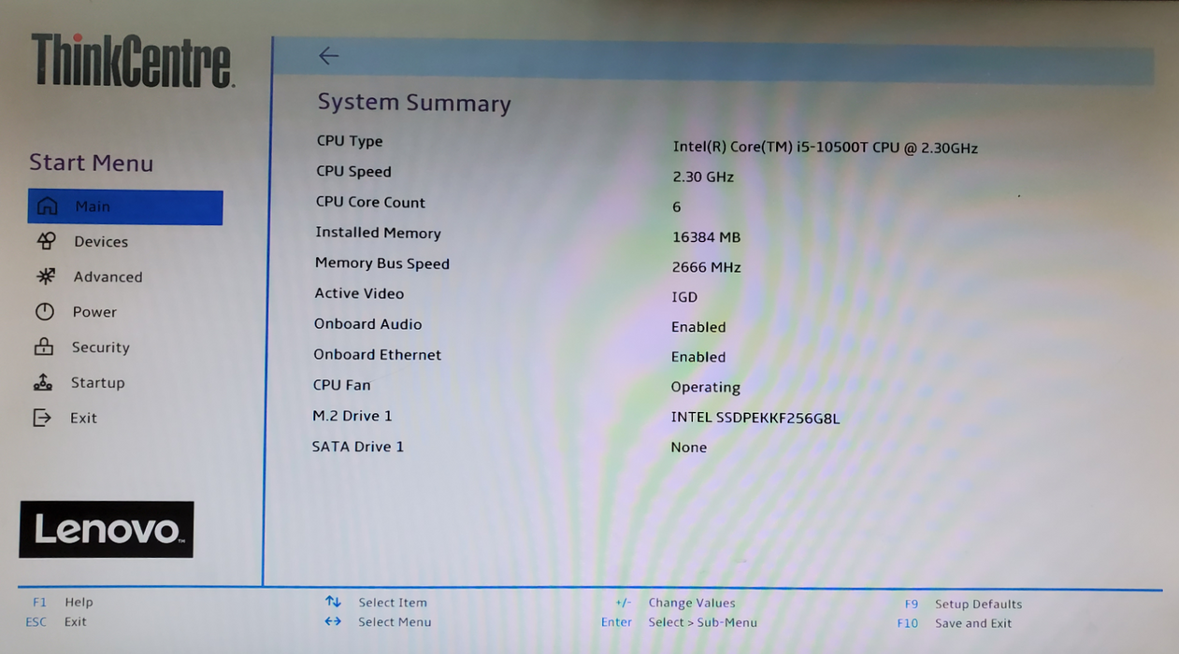Click the i5-10500T CPU value

point(826,148)
